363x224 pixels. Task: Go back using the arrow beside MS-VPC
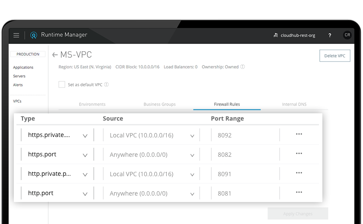(55, 55)
